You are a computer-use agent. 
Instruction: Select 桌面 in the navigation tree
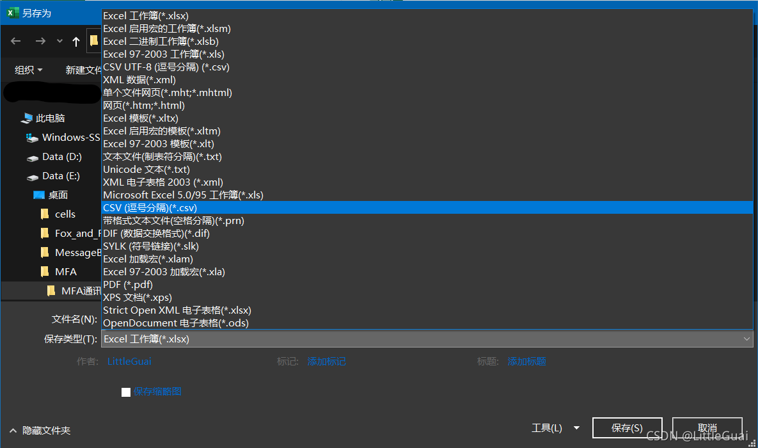tap(58, 195)
